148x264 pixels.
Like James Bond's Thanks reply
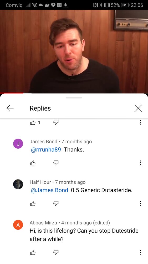coord(33,163)
